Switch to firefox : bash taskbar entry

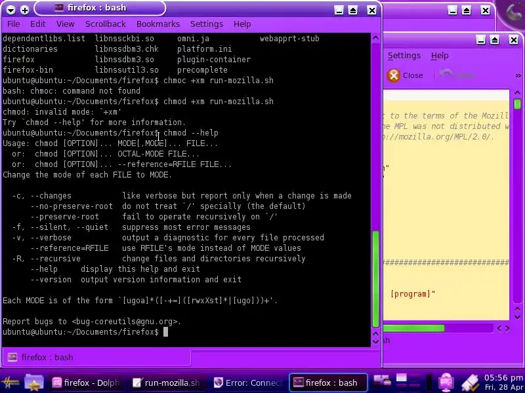point(328,383)
